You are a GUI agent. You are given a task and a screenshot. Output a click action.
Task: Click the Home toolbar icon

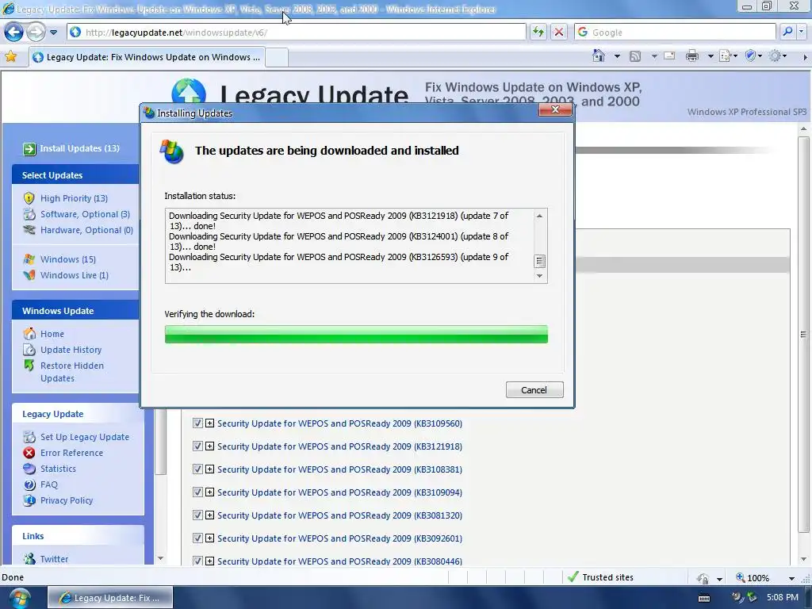599,56
